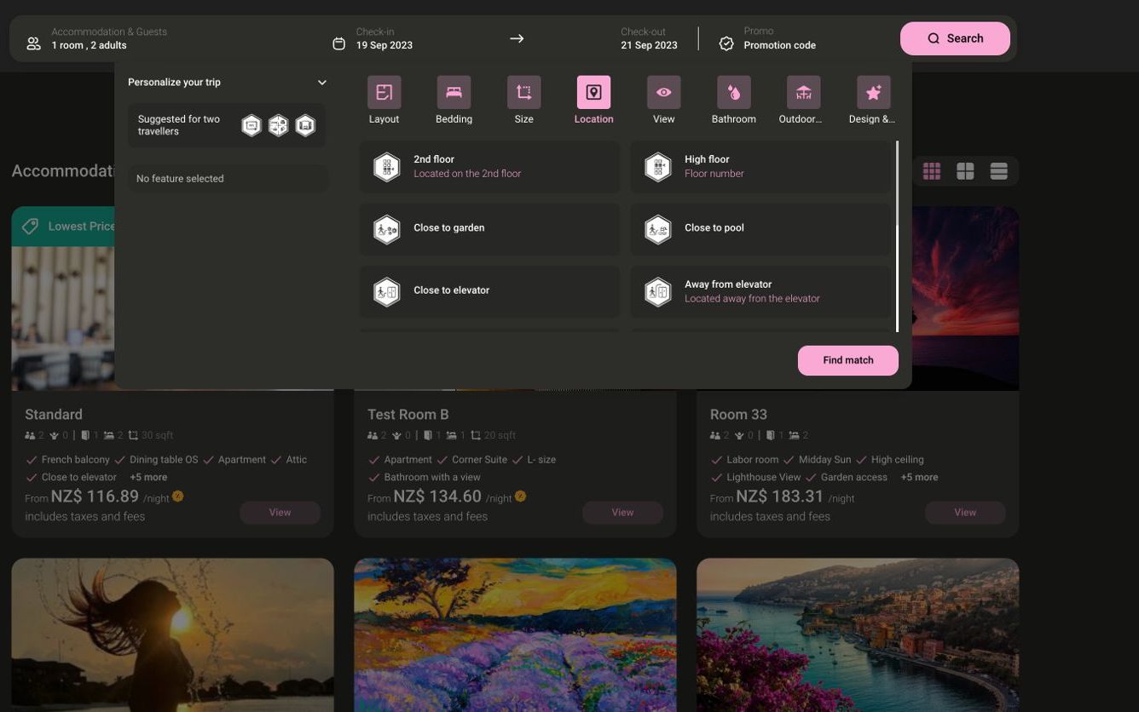Open the Layout feature category
Viewport: 1139px width, 712px height.
(x=384, y=100)
